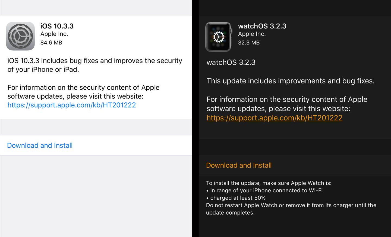The height and width of the screenshot is (237, 391).
Task: Select the watchOS 3.2.3 title heading
Action: pyautogui.click(x=262, y=26)
